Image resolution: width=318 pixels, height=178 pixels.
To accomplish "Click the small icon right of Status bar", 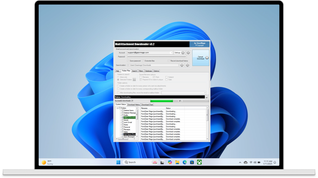I will [207, 97].
